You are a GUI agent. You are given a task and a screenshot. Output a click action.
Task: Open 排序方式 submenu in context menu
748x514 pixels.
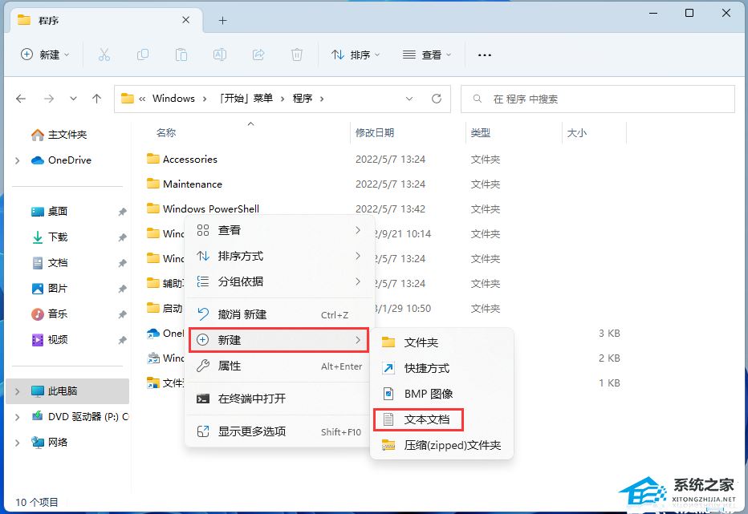279,256
